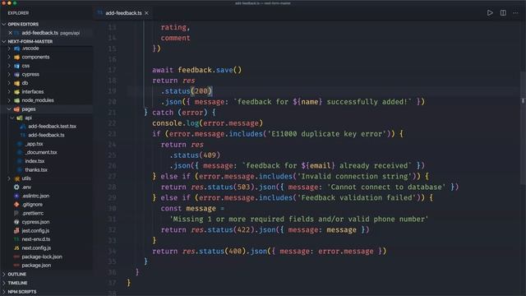The height and width of the screenshot is (296, 526).
Task: Click line number 19 in the gutter
Action: point(113,91)
